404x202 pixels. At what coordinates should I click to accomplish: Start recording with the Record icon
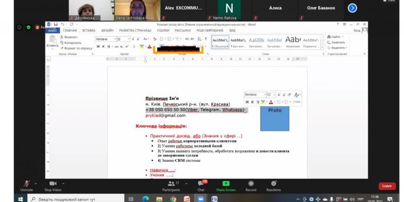coord(250,184)
